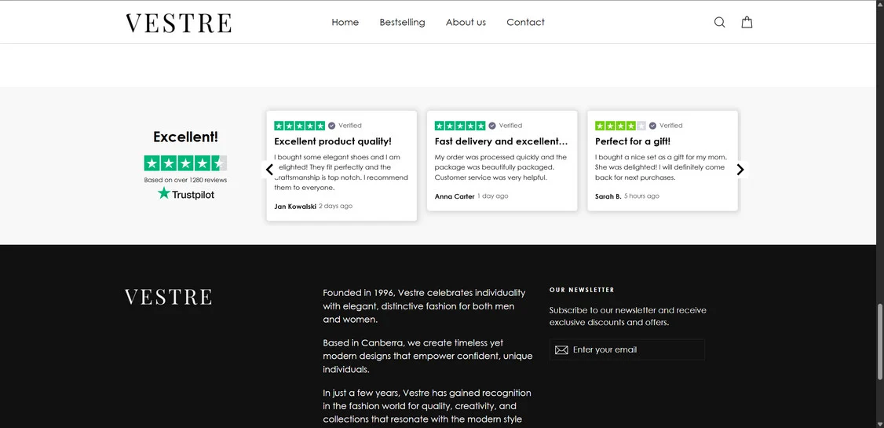The height and width of the screenshot is (428, 884).
Task: Show next reviews with right arrow
Action: tap(740, 169)
